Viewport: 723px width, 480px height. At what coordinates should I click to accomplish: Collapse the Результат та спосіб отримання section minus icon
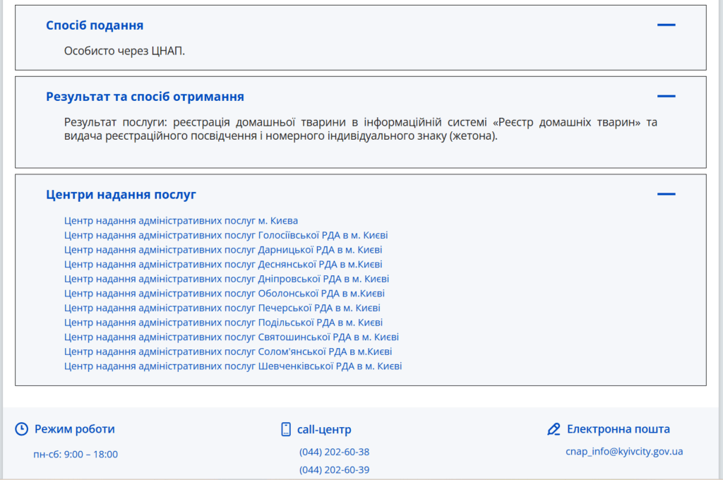[x=666, y=97]
